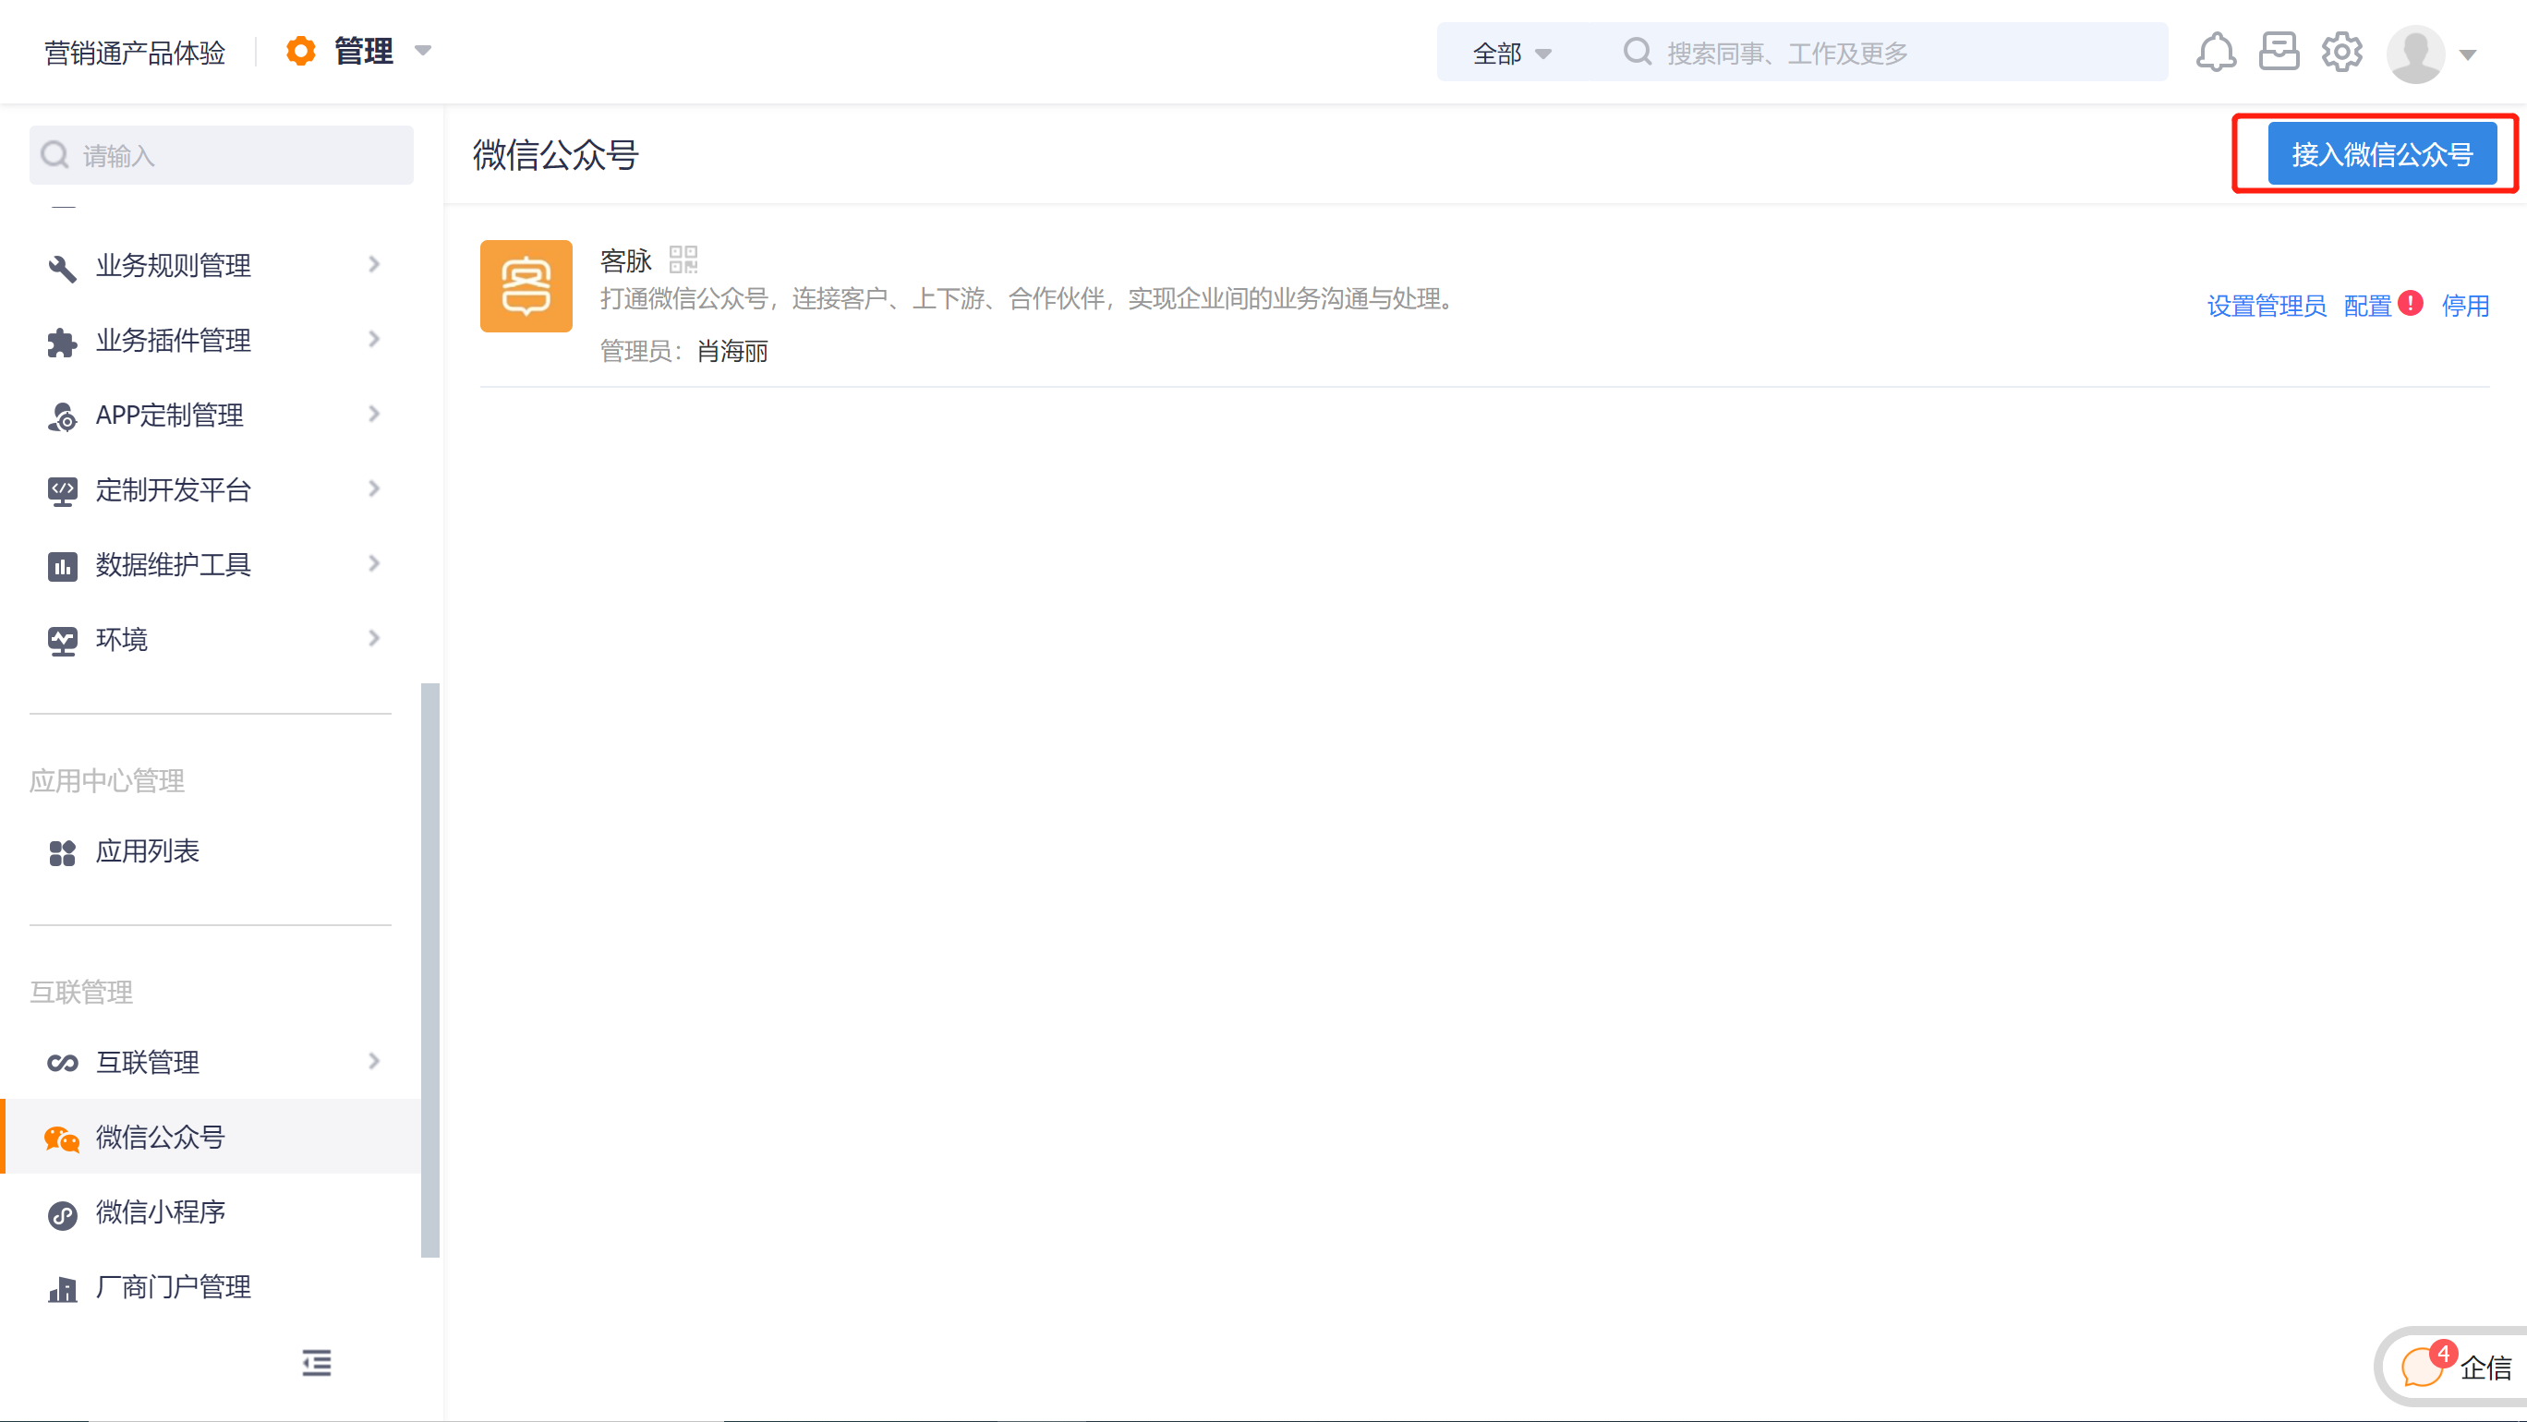
Task: Click the building icon for 厂商门户管理
Action: pyautogui.click(x=63, y=1289)
